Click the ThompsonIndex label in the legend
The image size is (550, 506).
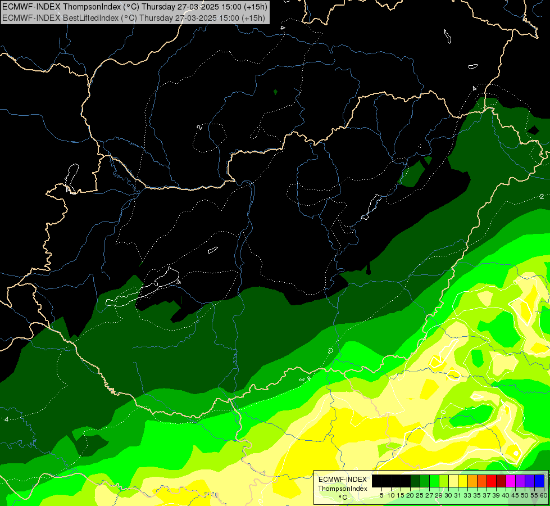pos(343,489)
